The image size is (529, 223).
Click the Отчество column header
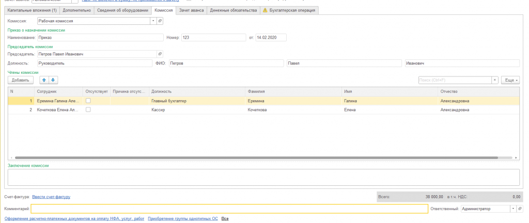[x=479, y=91]
